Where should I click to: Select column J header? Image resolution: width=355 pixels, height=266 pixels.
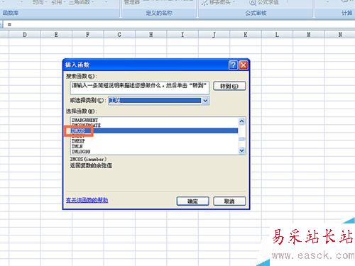pos(214,35)
